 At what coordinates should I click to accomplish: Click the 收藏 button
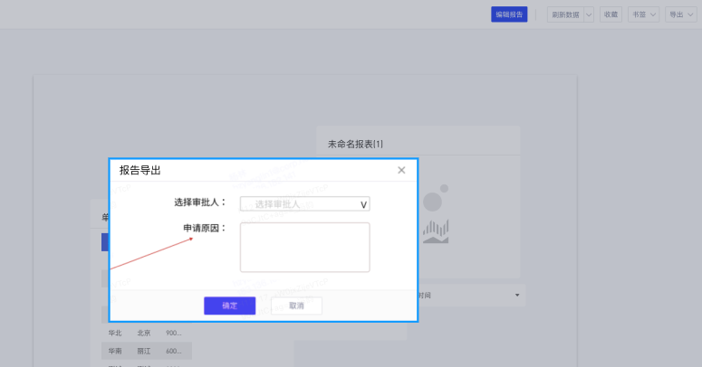click(x=611, y=14)
